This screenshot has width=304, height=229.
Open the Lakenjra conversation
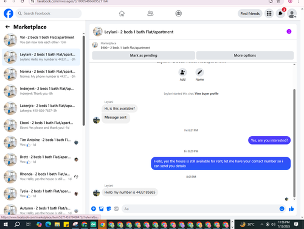(x=41, y=108)
